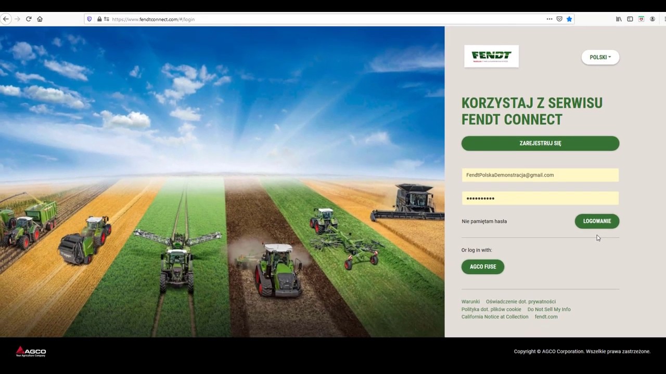Open 'California Notice at Collection' link
Screen dimensions: 666x374
tap(495, 317)
